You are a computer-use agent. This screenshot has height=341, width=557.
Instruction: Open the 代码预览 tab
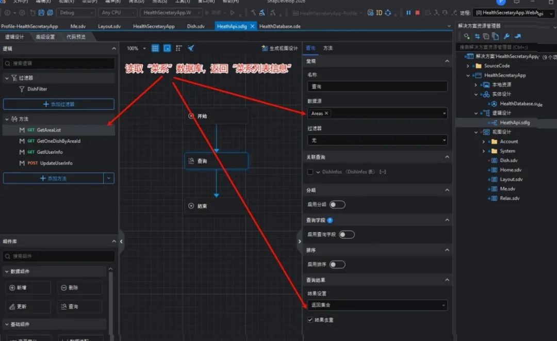76,37
